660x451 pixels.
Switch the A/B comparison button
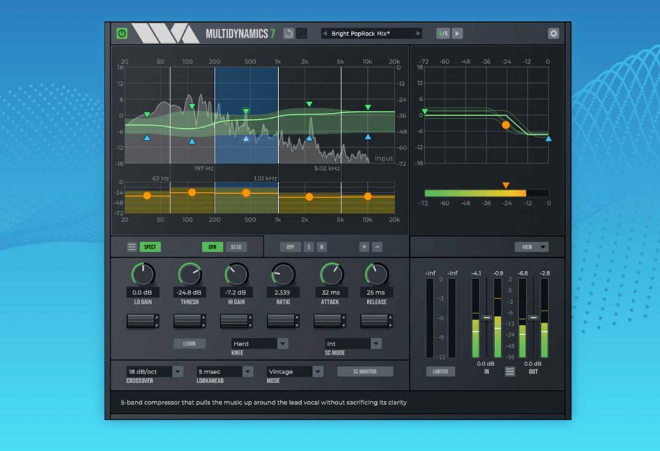443,34
